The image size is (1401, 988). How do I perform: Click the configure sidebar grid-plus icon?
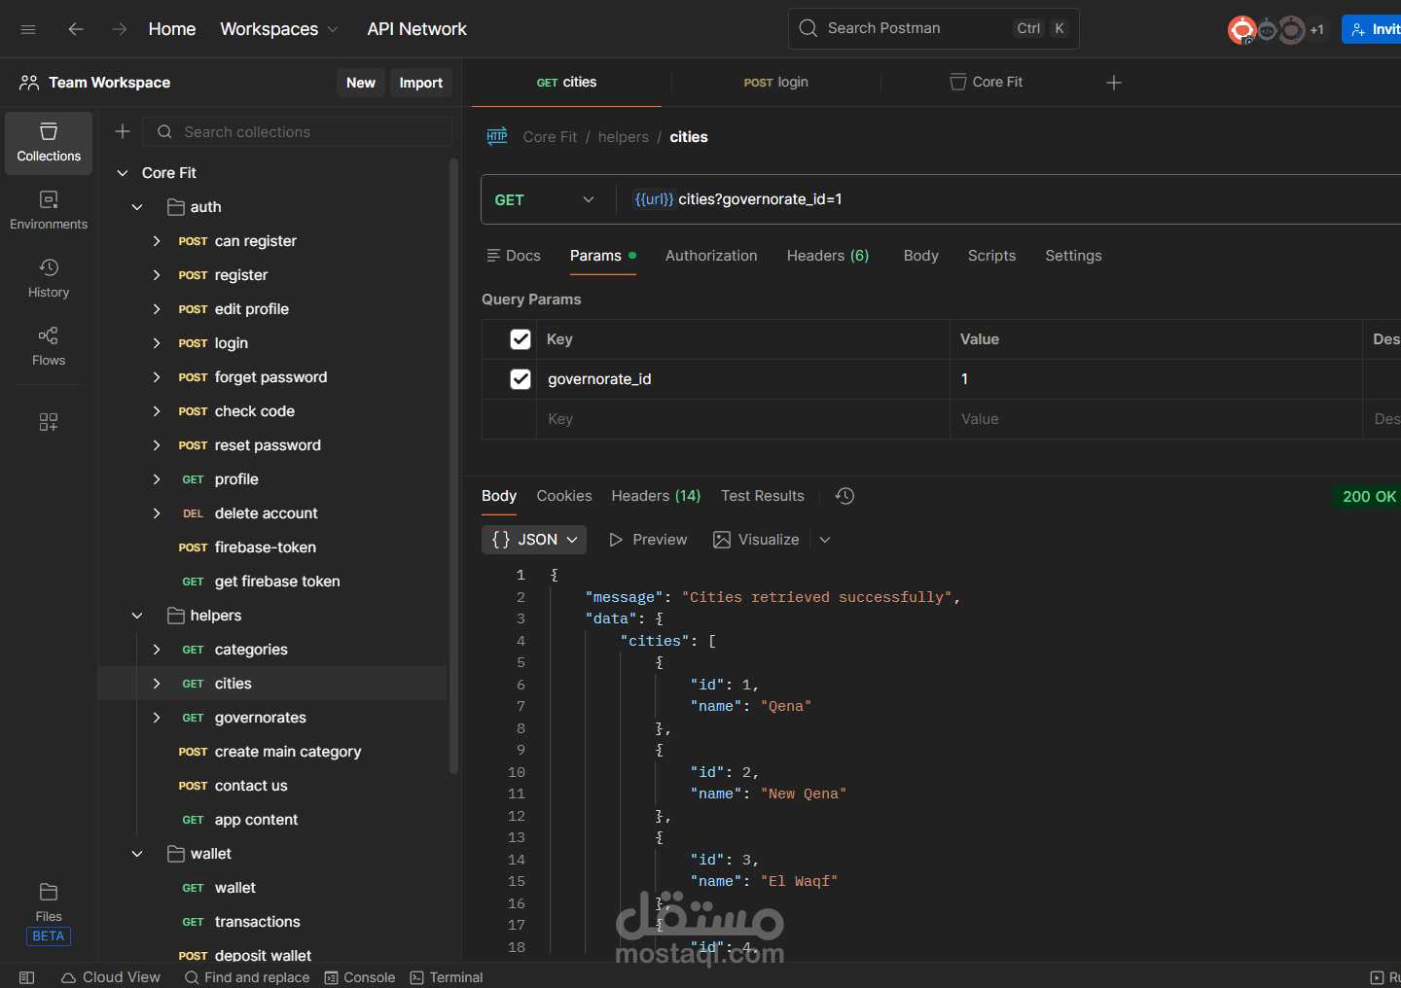[49, 422]
